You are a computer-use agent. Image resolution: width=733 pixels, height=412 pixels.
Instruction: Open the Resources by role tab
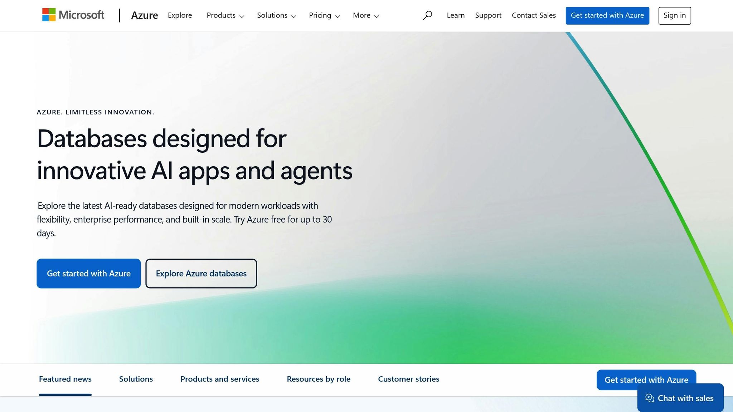click(319, 379)
